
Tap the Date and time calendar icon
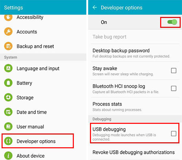pyautogui.click(x=8, y=112)
